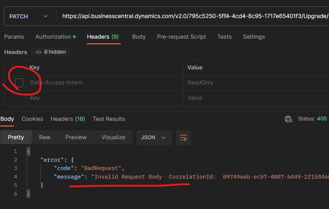Open Pre-request Script tab
Screen dimensions: 329x209
[x=181, y=37]
